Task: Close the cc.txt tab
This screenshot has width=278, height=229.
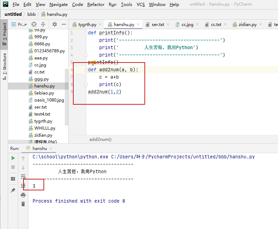Action: coord(225,24)
